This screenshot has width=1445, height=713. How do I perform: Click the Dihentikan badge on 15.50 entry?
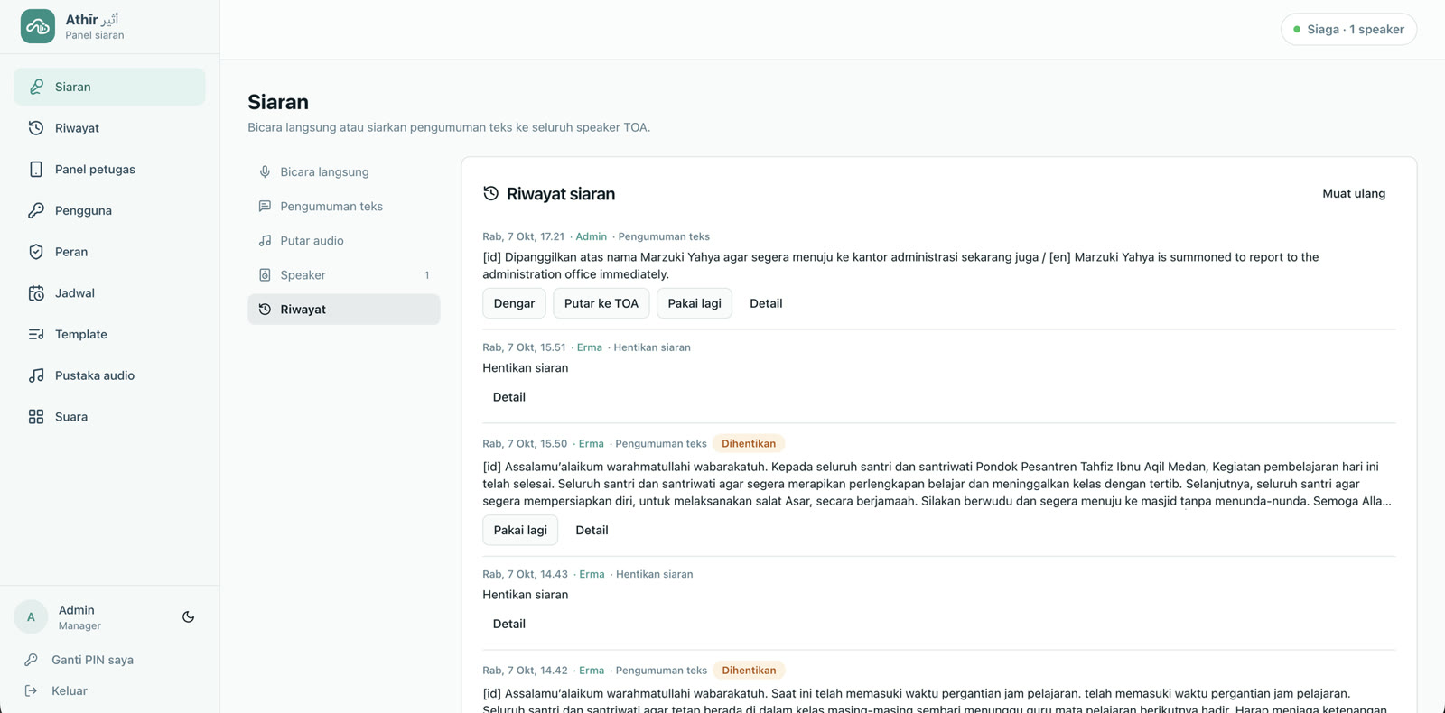749,444
